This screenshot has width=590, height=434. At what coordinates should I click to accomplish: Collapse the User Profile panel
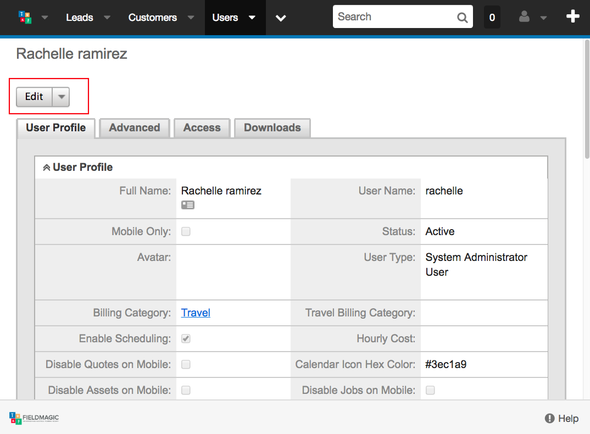47,168
